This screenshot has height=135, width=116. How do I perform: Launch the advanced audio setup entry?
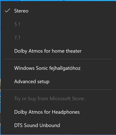coord(58,82)
